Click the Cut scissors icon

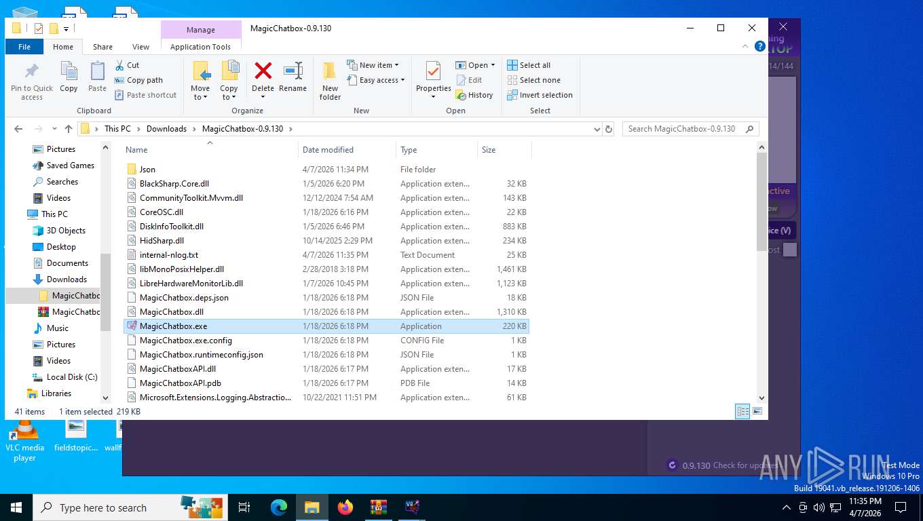point(119,65)
